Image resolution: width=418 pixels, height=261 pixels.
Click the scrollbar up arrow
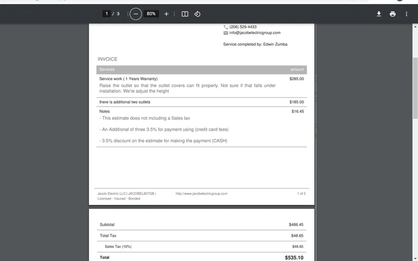coord(415,26)
